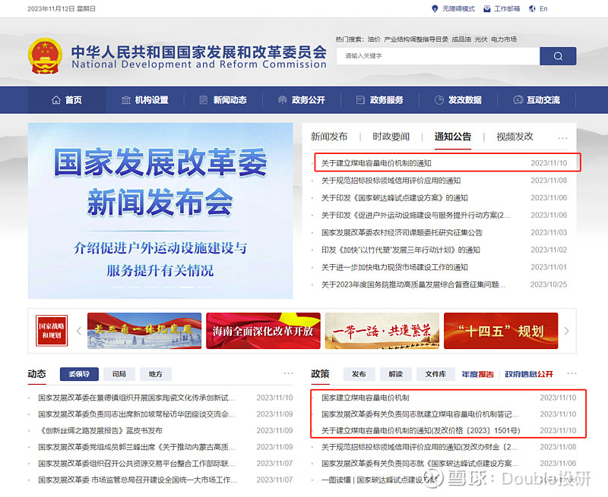Viewport: 608px width, 497px height.
Task: Select the 委领导 tab under 动态
Action: pyautogui.click(x=79, y=374)
